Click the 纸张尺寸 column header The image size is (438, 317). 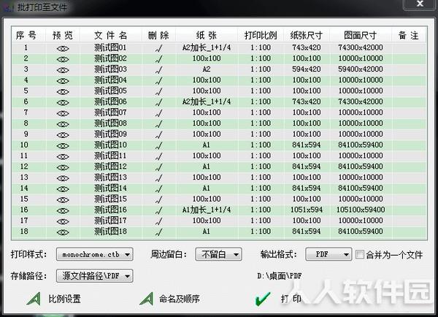click(307, 35)
